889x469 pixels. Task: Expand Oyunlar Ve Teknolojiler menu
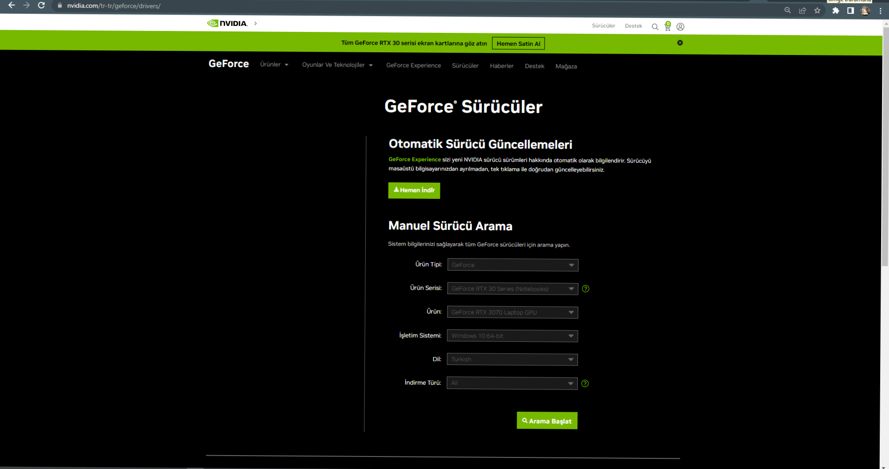pos(338,65)
